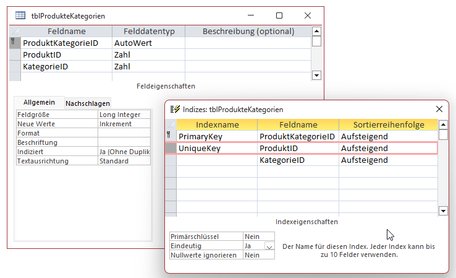Click ProduktKategorieID in Indizes Feldname column
Screen dimensions: 456x278
coord(298,136)
